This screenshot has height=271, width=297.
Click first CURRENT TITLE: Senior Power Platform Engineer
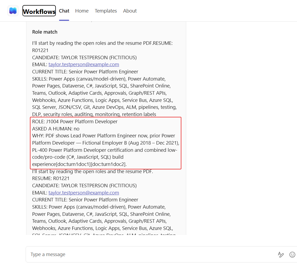(85, 72)
